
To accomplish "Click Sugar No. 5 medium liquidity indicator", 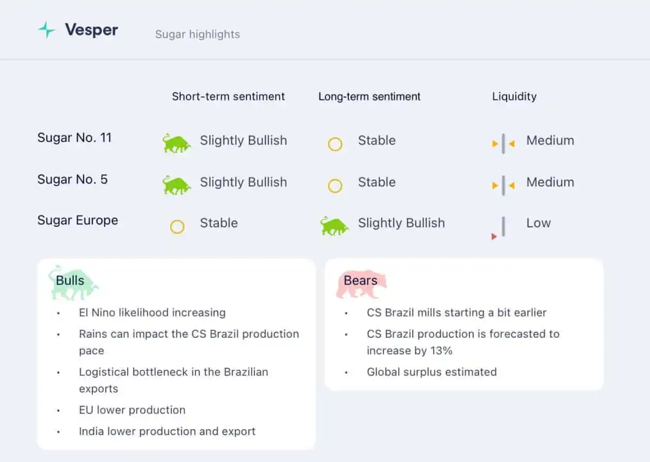I will tap(503, 185).
